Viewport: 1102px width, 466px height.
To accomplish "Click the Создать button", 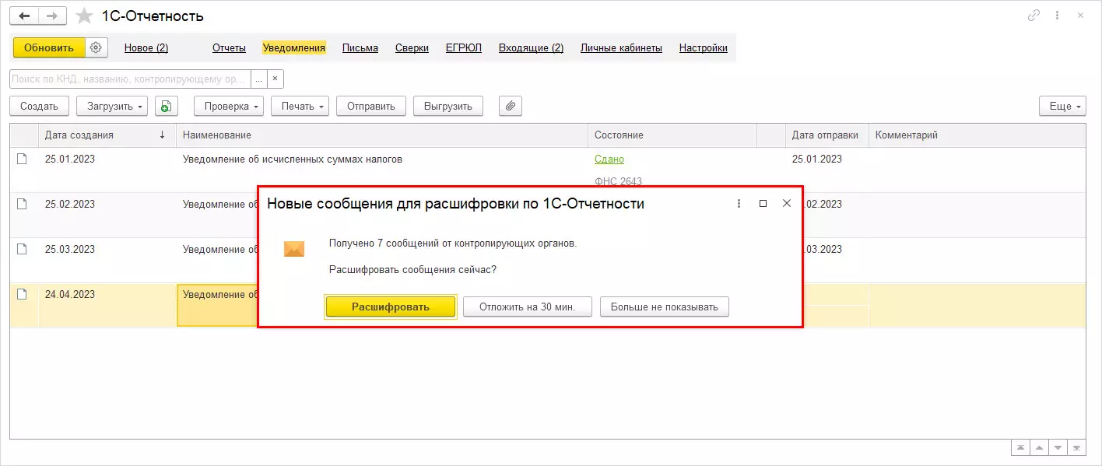I will point(39,106).
